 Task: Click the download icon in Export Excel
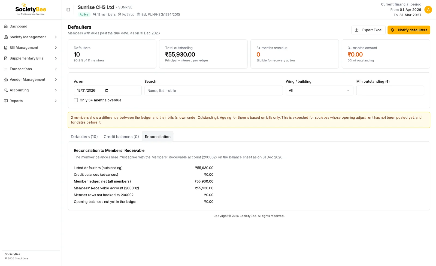356,30
